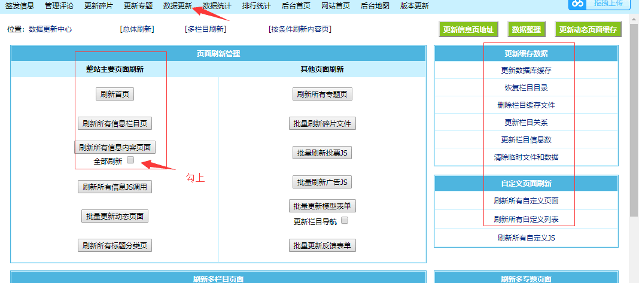The image size is (639, 283).
Task: Open the 管理评论 menu item
Action: coord(59,6)
